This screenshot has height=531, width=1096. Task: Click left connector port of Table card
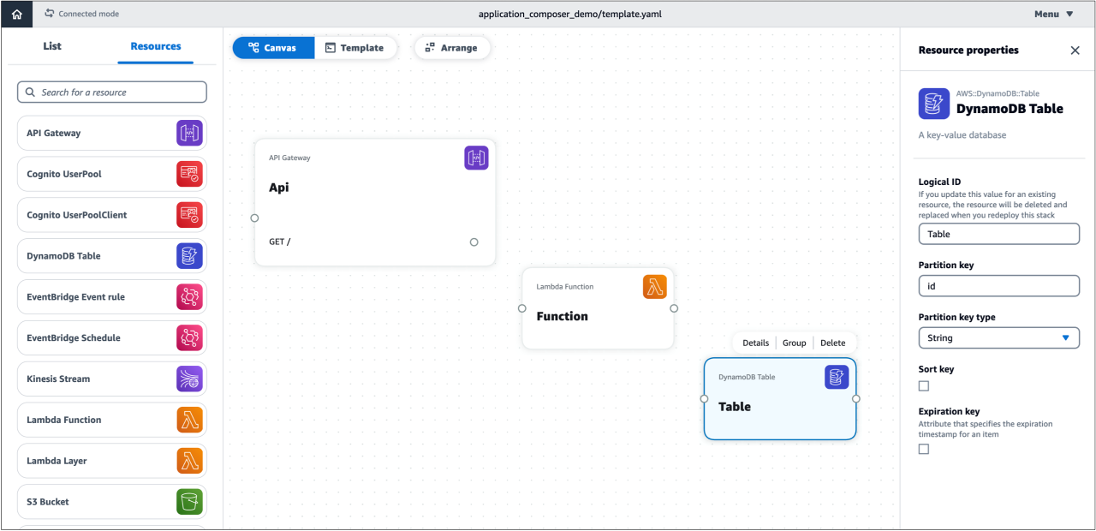[x=704, y=399]
